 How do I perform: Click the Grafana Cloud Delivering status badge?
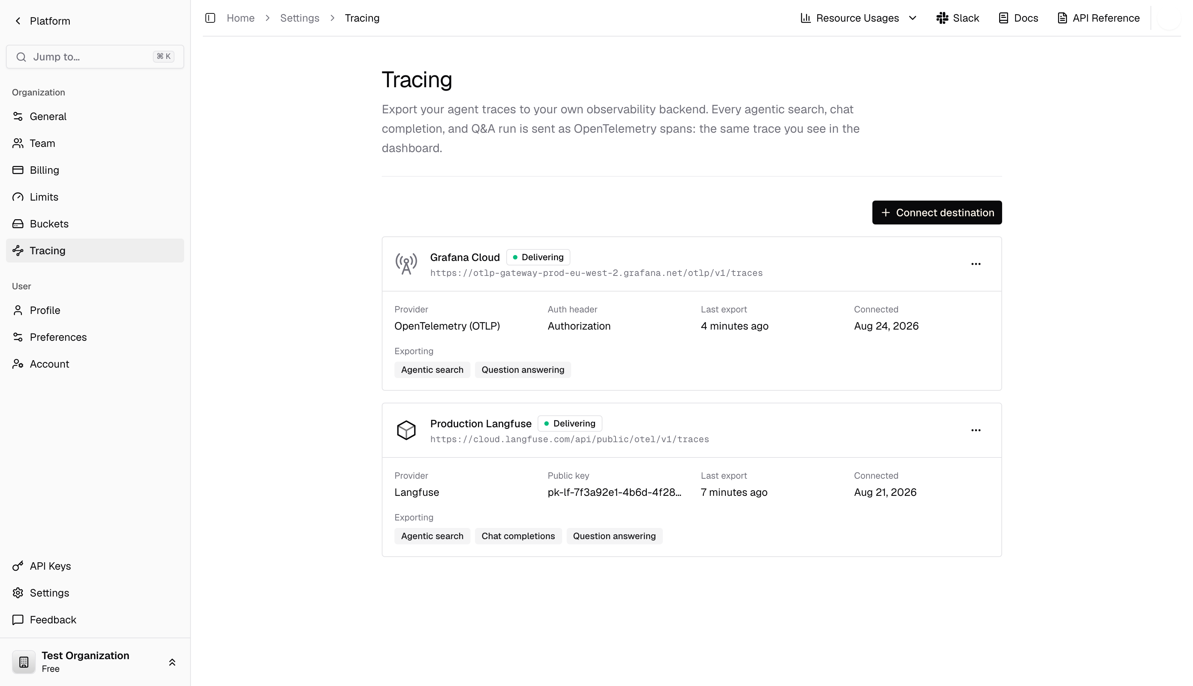click(538, 257)
